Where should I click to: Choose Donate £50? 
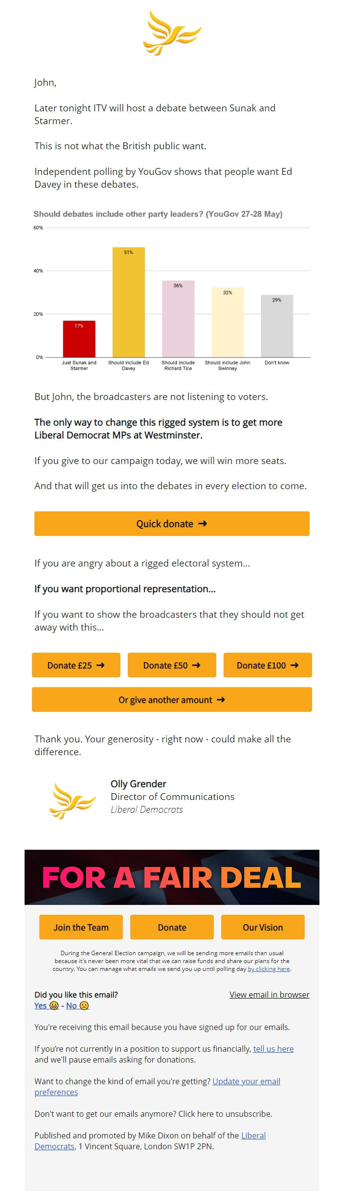coord(172,665)
